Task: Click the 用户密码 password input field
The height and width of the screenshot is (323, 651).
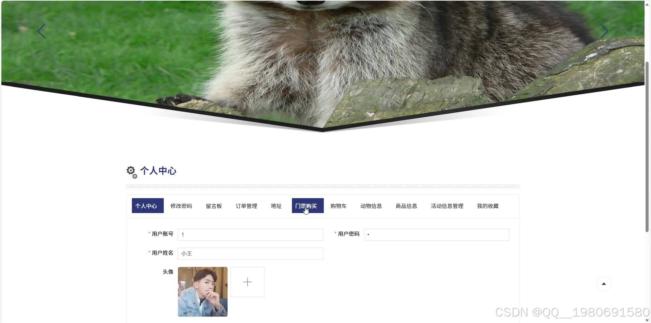Action: click(x=436, y=234)
